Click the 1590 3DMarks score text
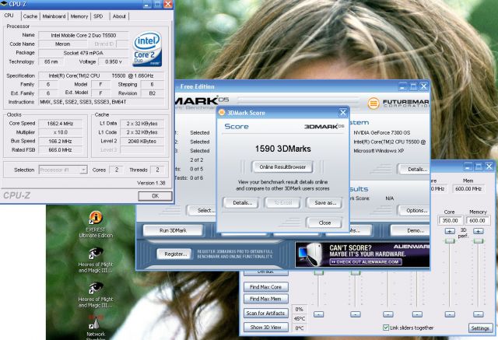This screenshot has width=498, height=340. 283,149
